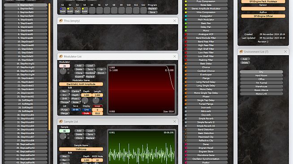Click Program Replace button

click(x=152, y=9)
